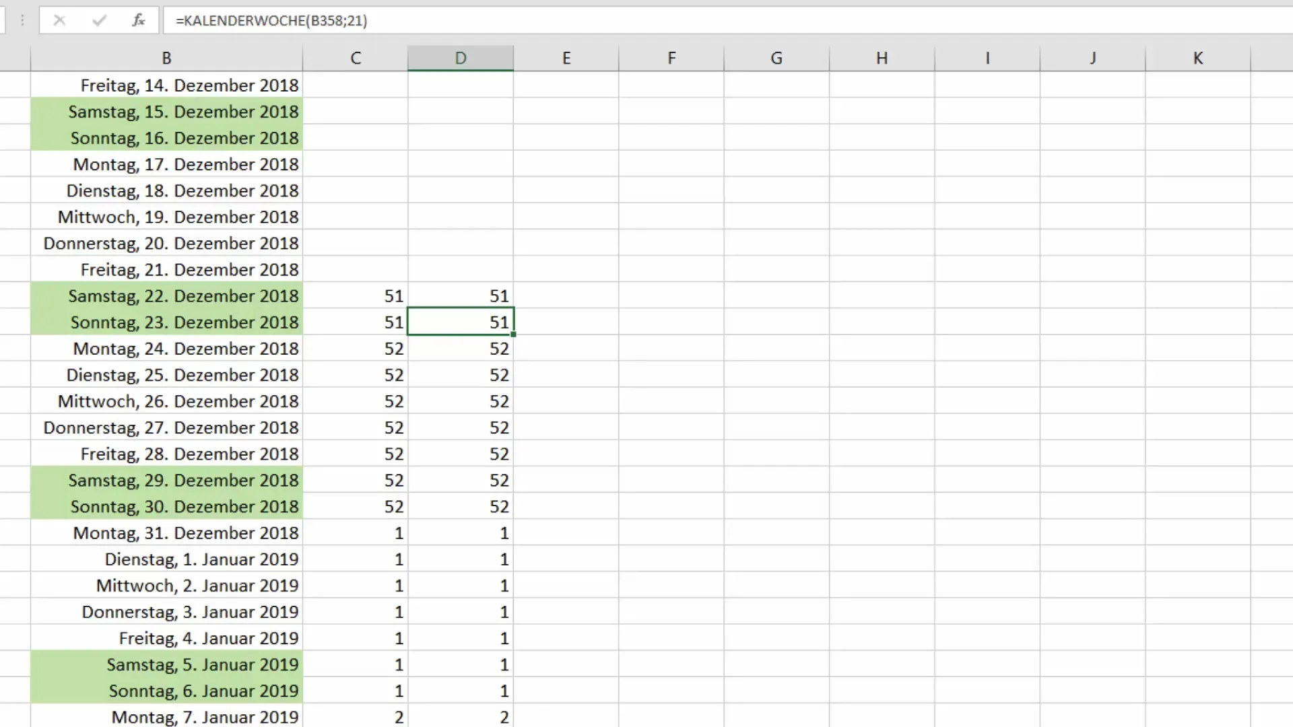This screenshot has width=1293, height=727.
Task: Click the Enter checkmark formula bar icon
Action: tap(99, 20)
